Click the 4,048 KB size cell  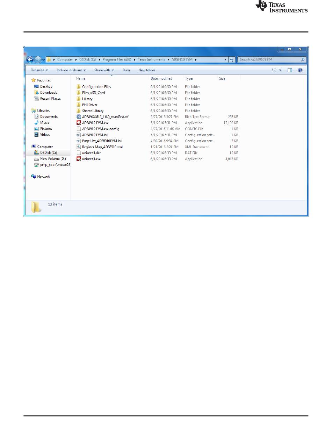tap(232, 159)
